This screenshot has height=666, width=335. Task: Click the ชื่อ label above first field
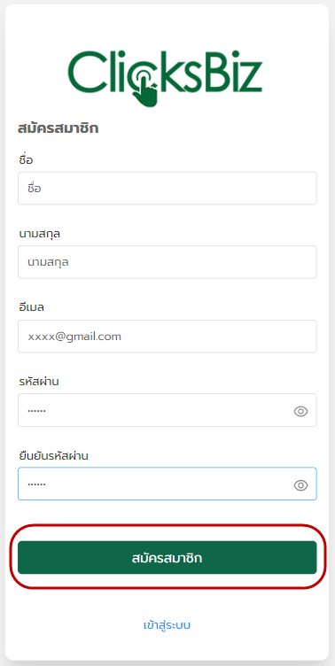[26, 159]
